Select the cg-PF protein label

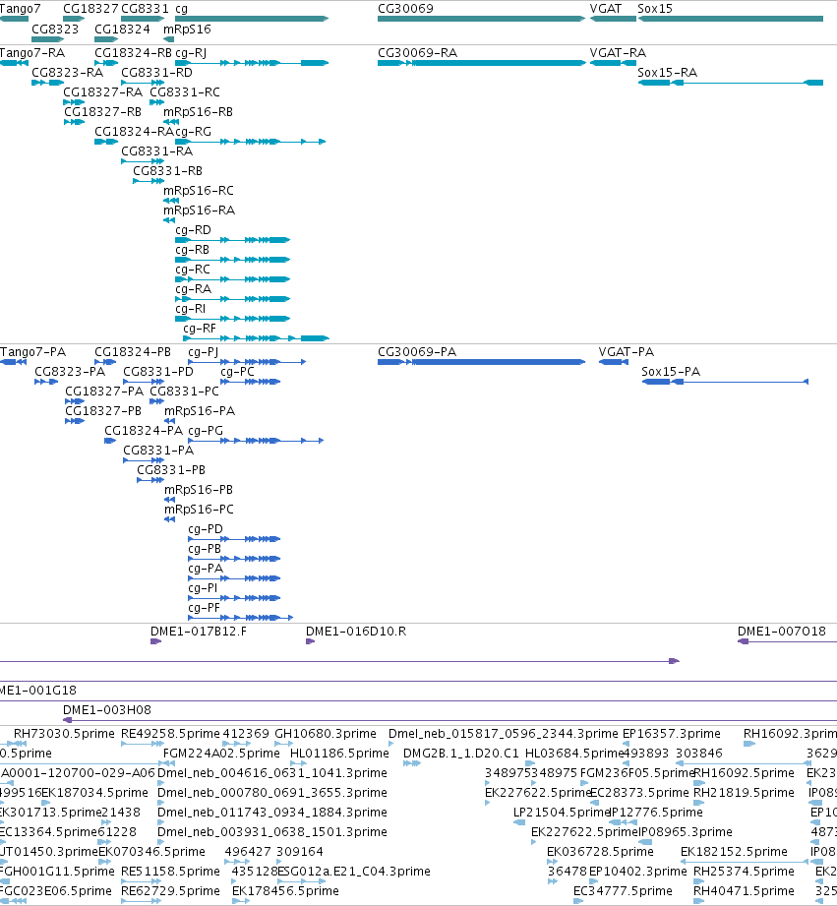(204, 608)
